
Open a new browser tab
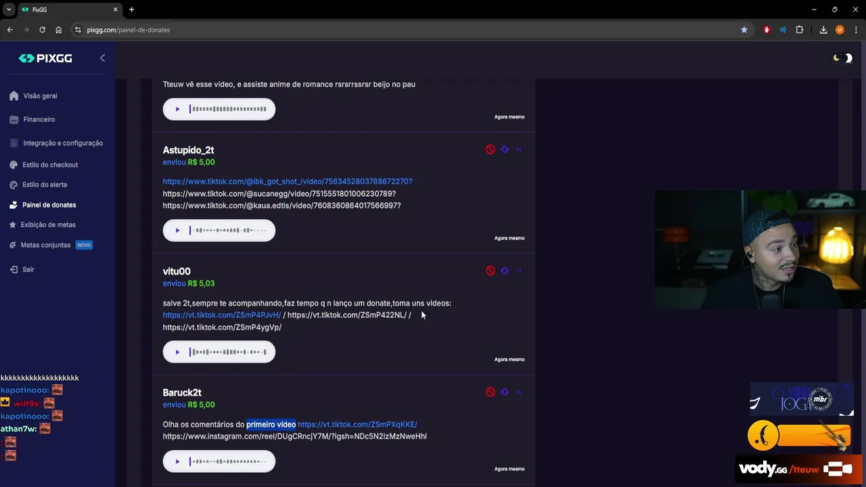[131, 9]
